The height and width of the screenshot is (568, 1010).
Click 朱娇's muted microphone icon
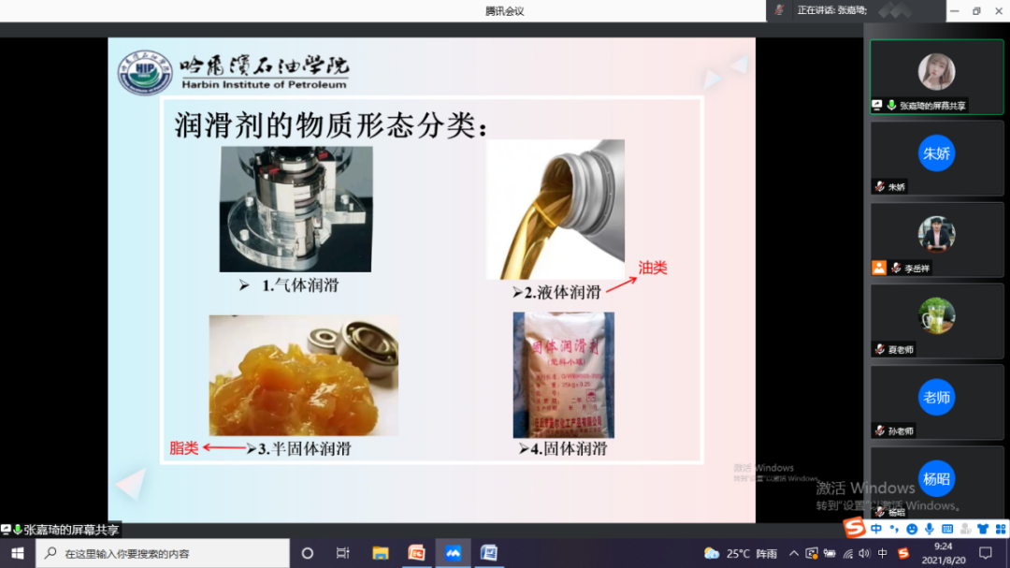(x=879, y=187)
